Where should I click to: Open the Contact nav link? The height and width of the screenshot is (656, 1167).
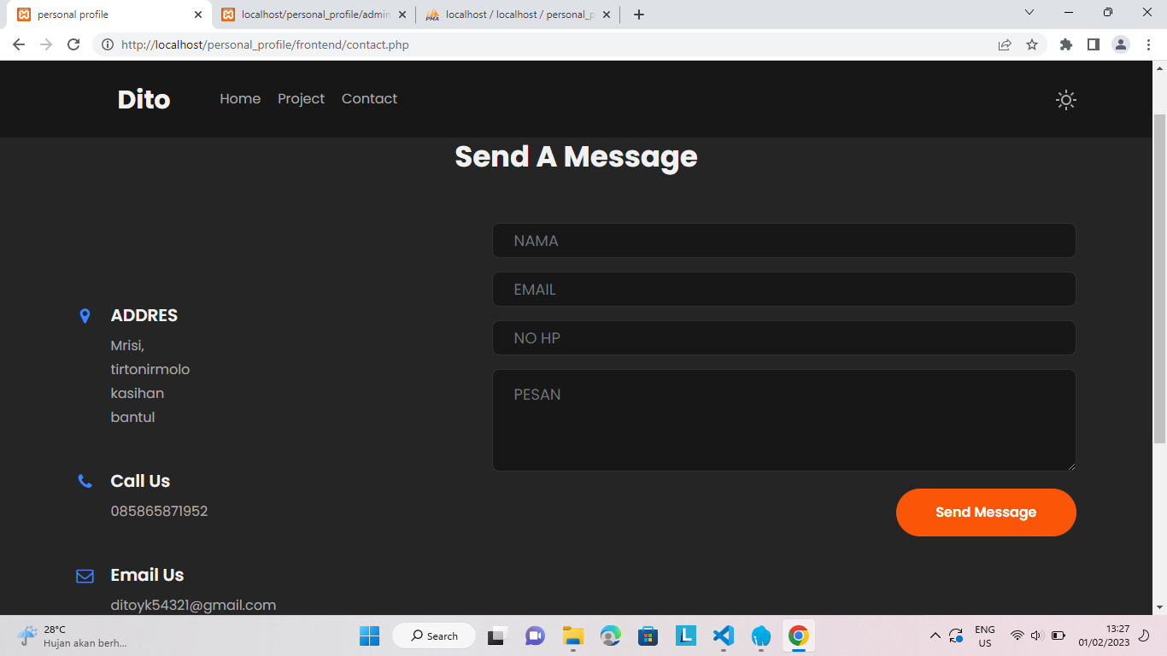point(369,99)
